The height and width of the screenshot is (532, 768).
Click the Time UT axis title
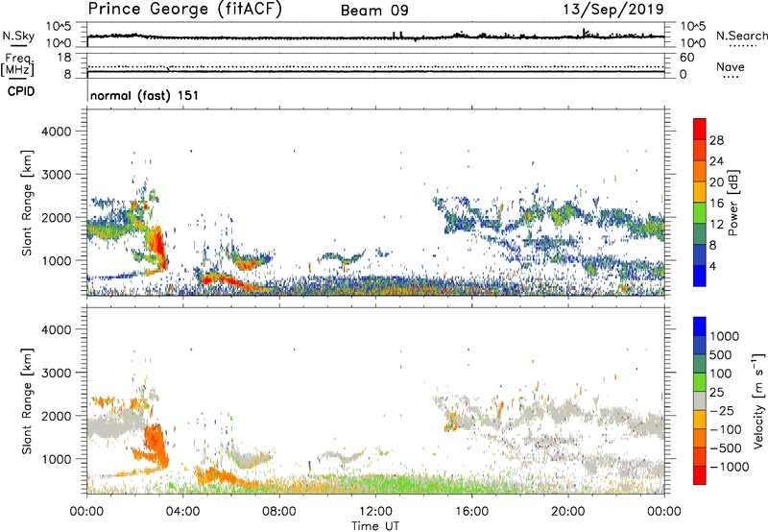[375, 526]
